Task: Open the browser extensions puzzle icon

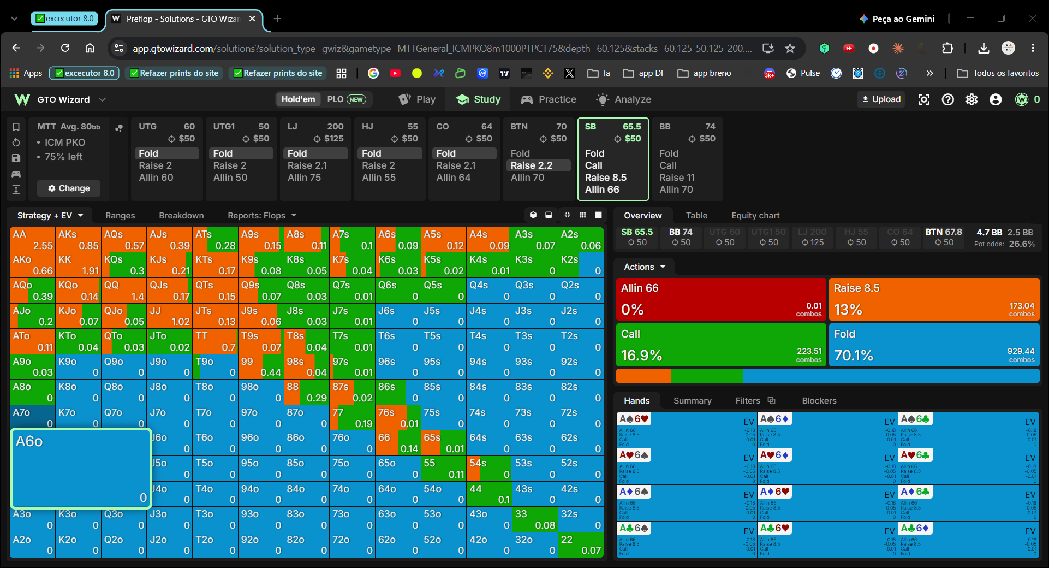Action: pyautogui.click(x=947, y=49)
